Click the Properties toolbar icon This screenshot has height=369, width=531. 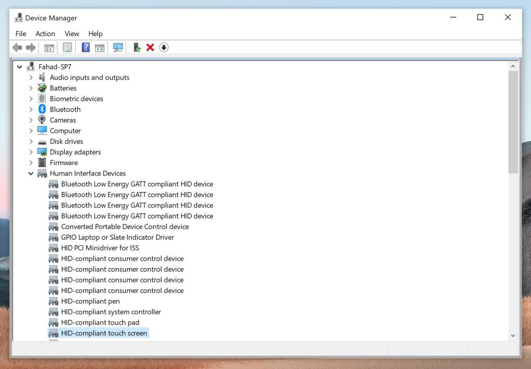tap(67, 48)
